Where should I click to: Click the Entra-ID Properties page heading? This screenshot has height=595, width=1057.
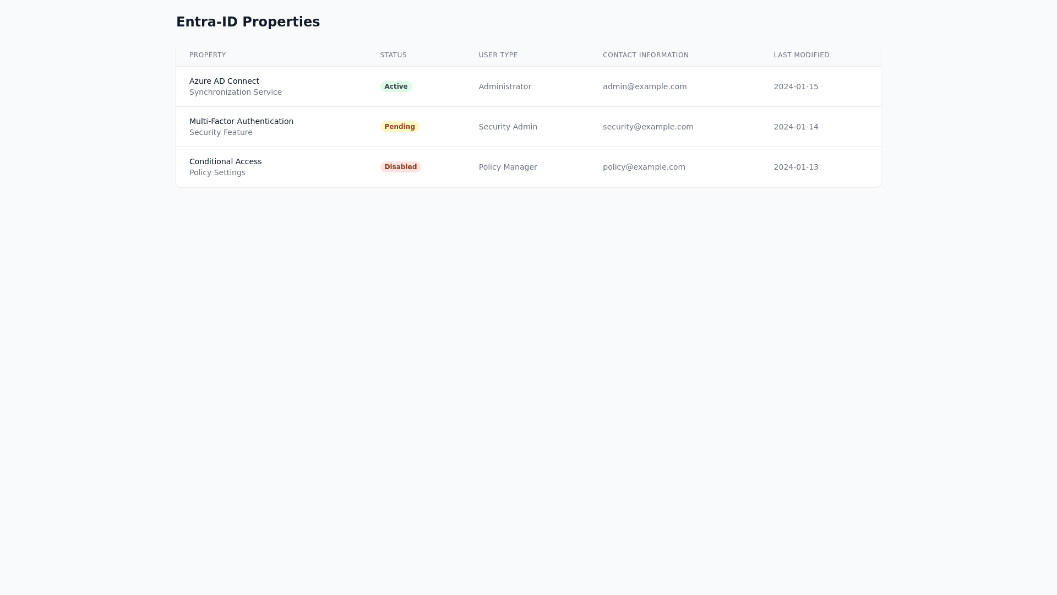248,22
